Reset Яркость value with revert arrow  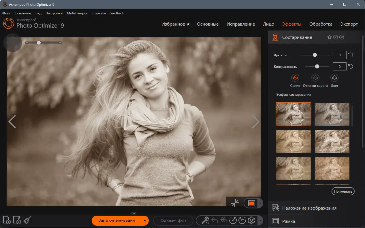pyautogui.click(x=351, y=55)
